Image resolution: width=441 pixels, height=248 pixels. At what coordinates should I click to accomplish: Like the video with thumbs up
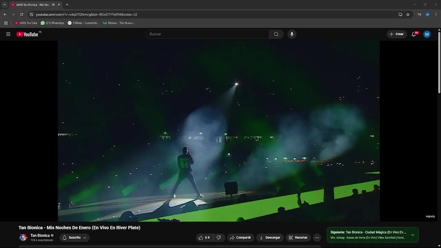click(x=204, y=238)
